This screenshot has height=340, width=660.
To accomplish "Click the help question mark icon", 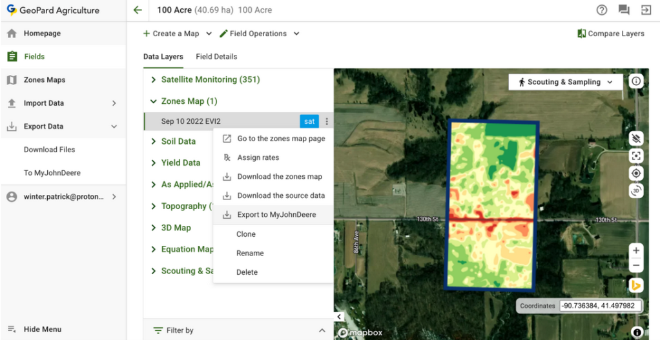I will click(x=602, y=10).
